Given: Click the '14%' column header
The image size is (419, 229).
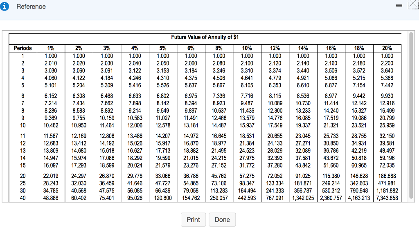Looking at the screenshot, I should pos(303,48).
